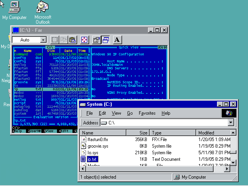The image size is (248, 186).
Task: Select Io.sys file icon
Action: (84, 153)
